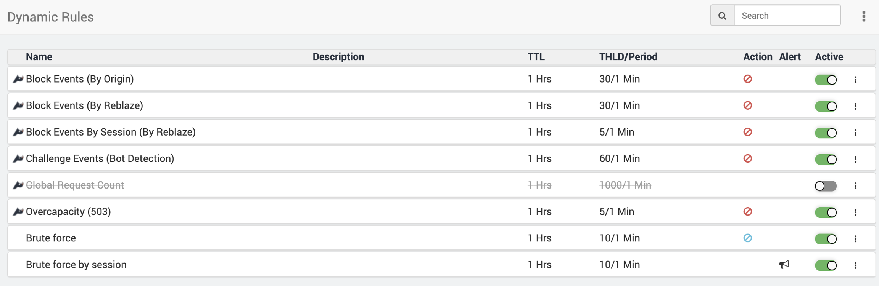Screen dimensions: 879x286
Task: Disable the Brute force rule toggle
Action: (826, 239)
